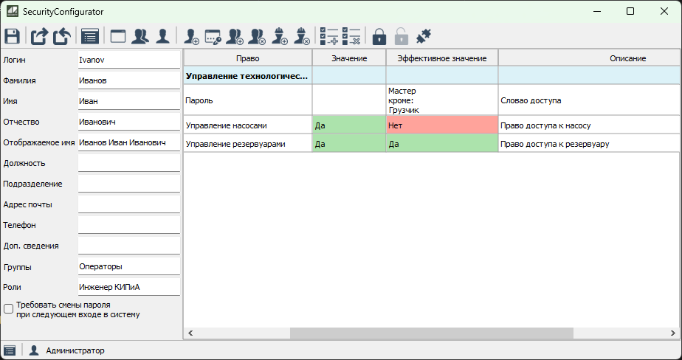This screenshot has width=682, height=360.
Task: Click the Эффективное значение column header
Action: tap(441, 58)
